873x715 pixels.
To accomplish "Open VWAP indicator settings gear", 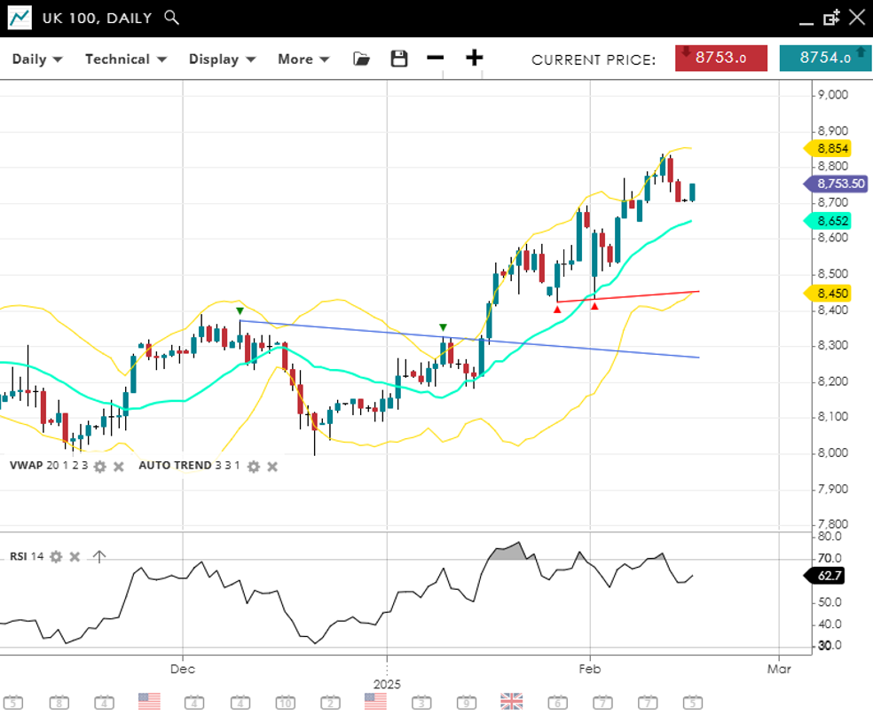I will pyautogui.click(x=100, y=466).
